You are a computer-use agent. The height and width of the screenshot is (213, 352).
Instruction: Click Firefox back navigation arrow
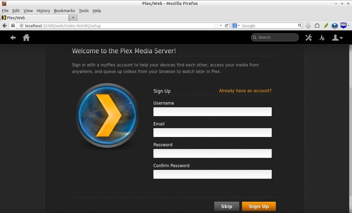(x=4, y=26)
